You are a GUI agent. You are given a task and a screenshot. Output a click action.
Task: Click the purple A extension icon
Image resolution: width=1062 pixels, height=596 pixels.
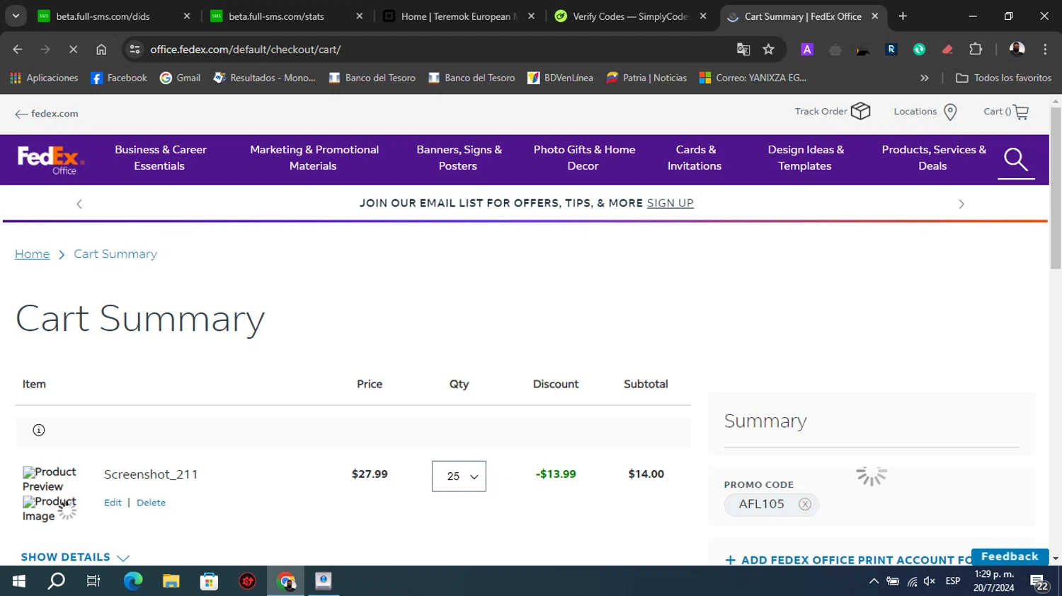807,49
